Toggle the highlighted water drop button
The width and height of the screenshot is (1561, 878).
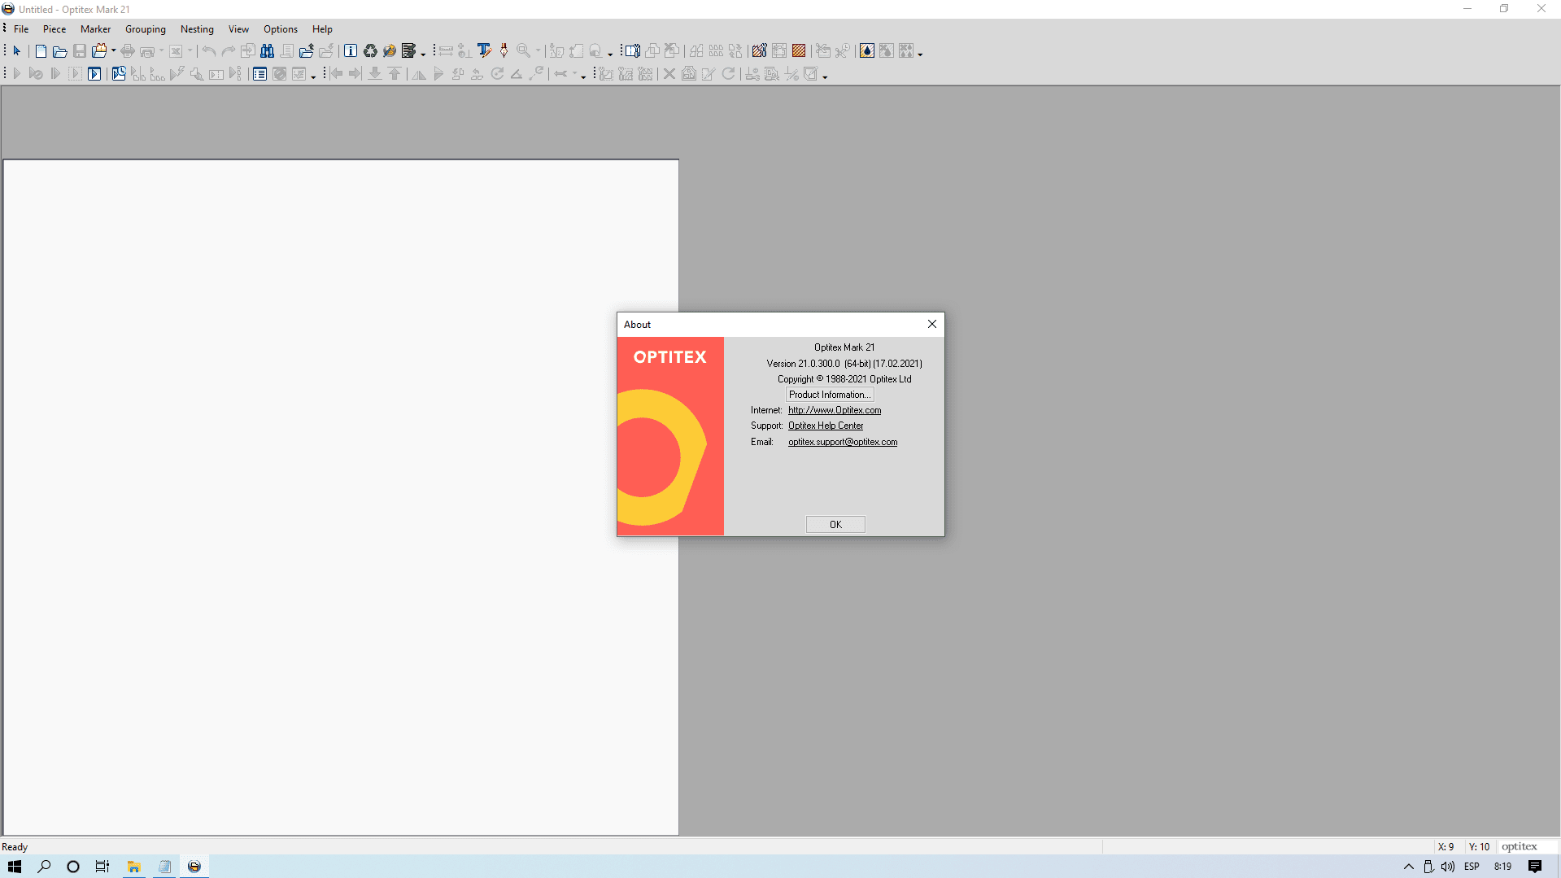(x=867, y=51)
